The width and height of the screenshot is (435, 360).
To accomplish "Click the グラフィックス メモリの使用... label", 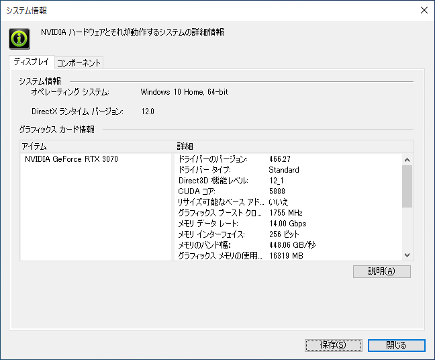I will pos(220,256).
